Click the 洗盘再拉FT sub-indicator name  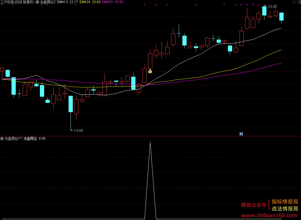tap(13, 139)
